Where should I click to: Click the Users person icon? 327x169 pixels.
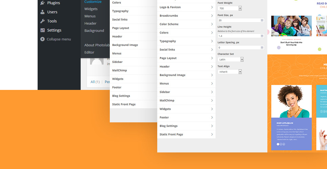click(42, 12)
